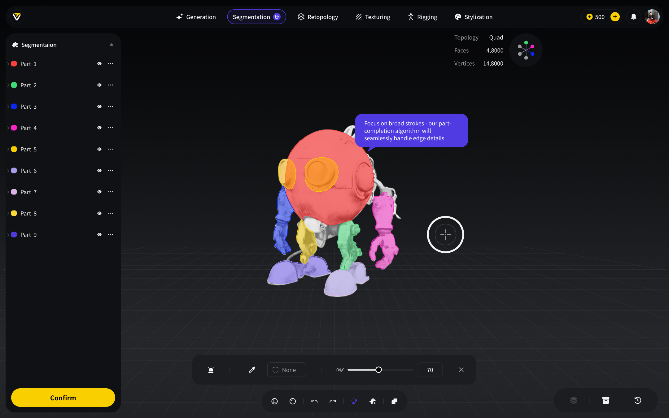The height and width of the screenshot is (418, 669).
Task: Hide Part 4 with eye icon
Action: coord(99,128)
